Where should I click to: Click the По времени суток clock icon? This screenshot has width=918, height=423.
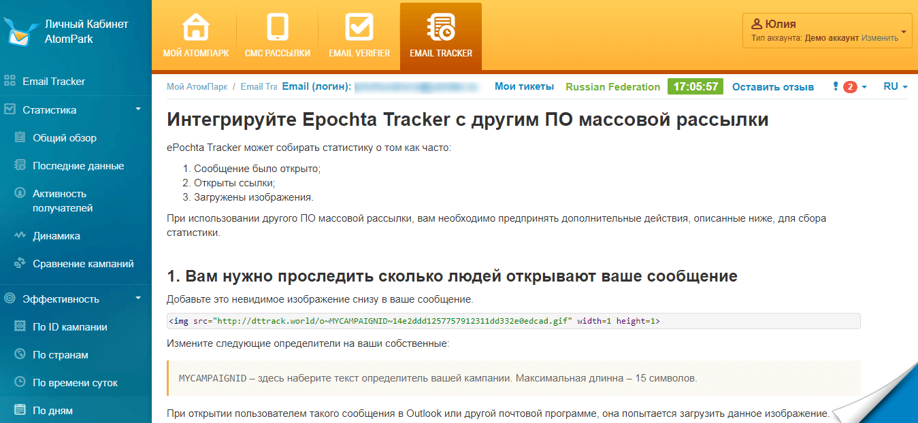tap(20, 382)
